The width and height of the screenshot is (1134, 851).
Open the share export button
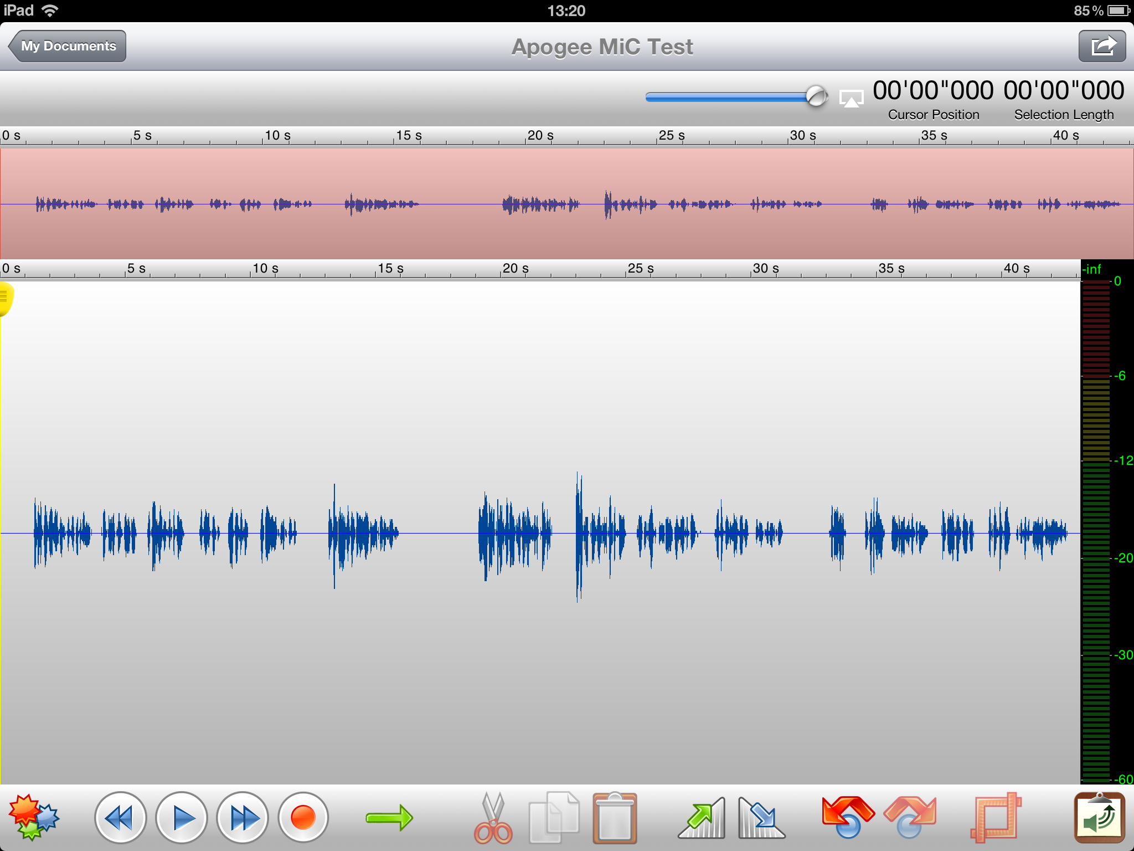(1102, 46)
